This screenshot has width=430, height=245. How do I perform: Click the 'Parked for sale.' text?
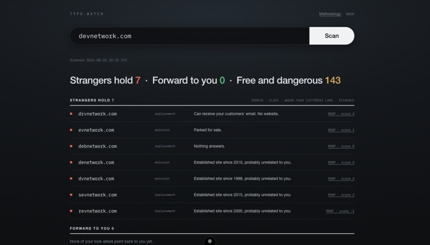point(208,130)
